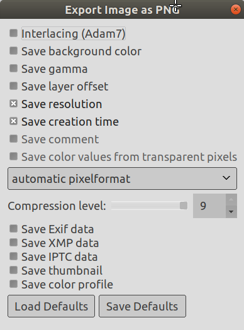Click the Save Defaults button
Image resolution: width=244 pixels, height=330 pixels.
point(142,306)
